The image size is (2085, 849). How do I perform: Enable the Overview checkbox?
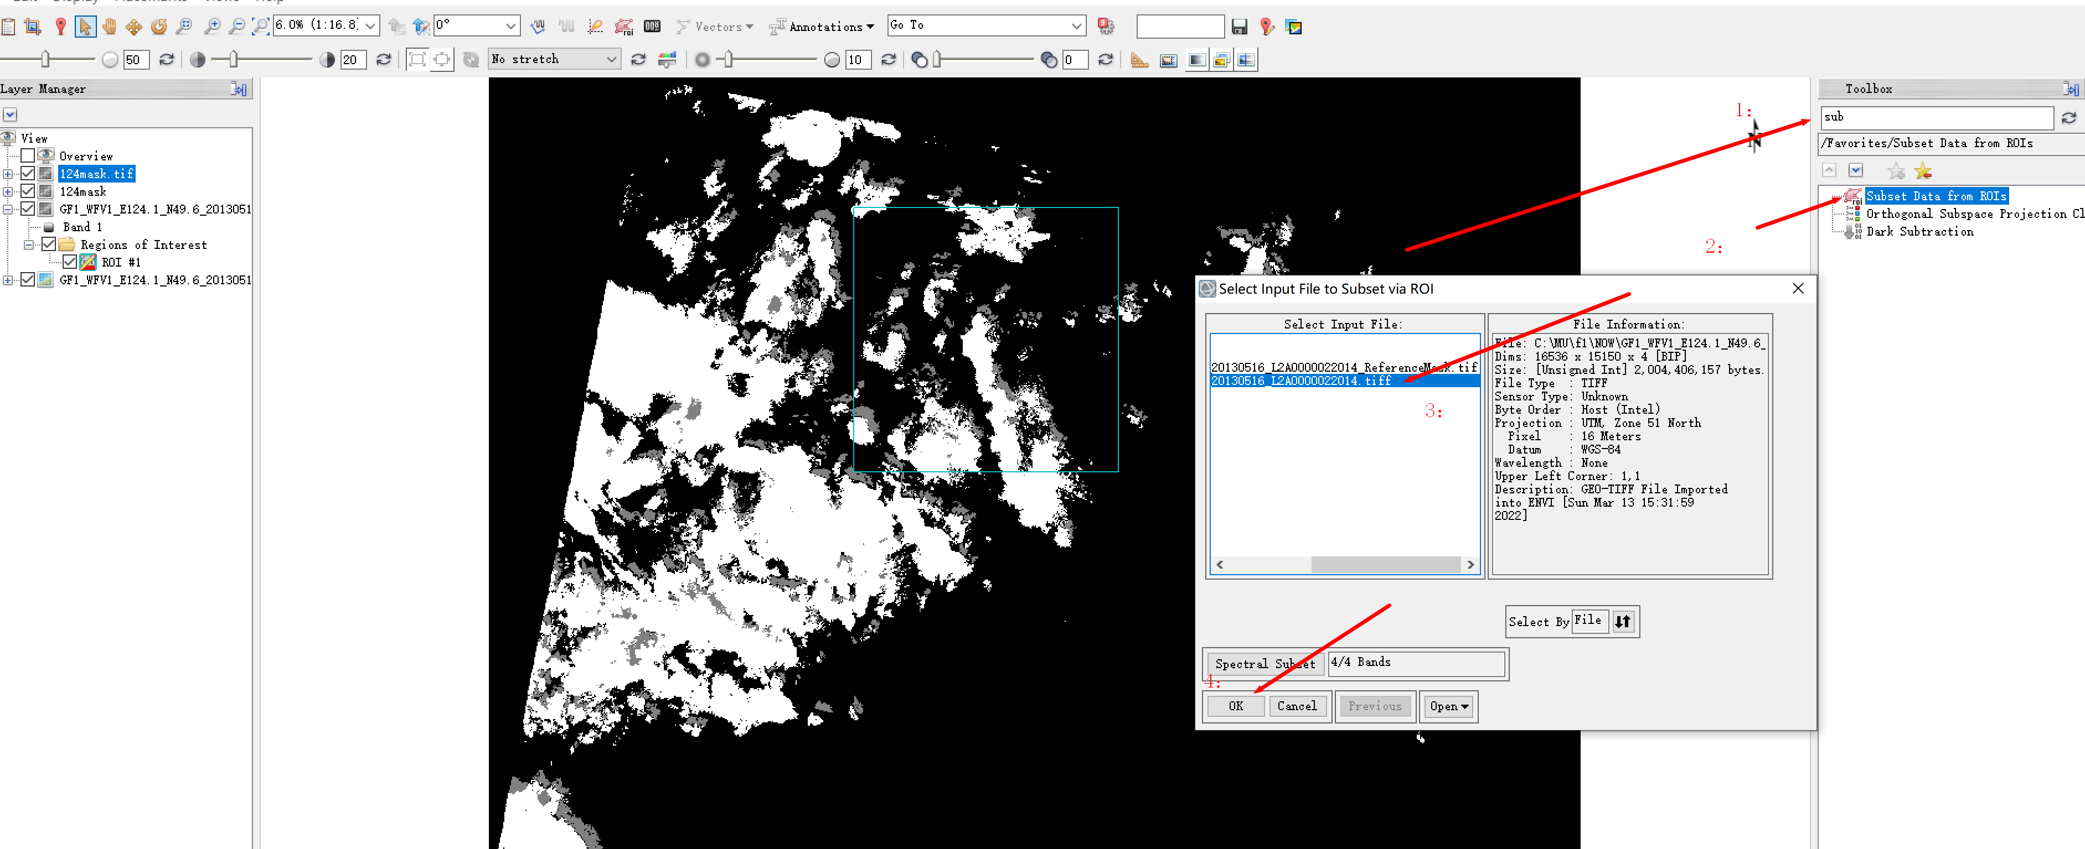click(x=28, y=156)
